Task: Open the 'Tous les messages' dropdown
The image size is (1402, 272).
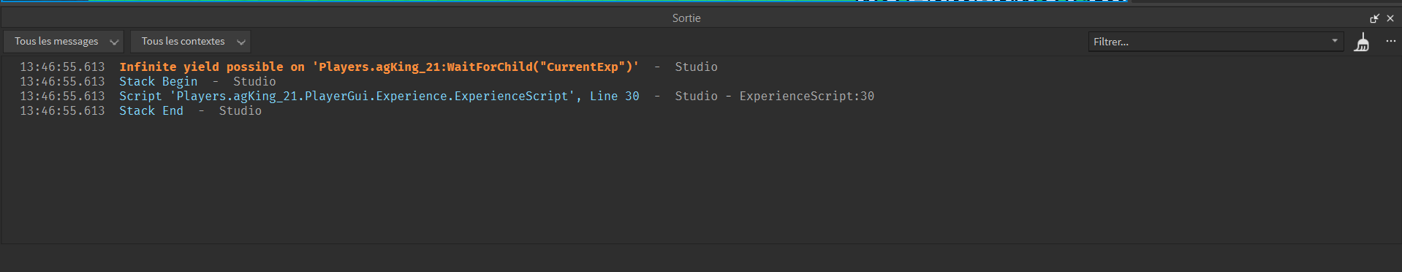Action: coord(64,42)
